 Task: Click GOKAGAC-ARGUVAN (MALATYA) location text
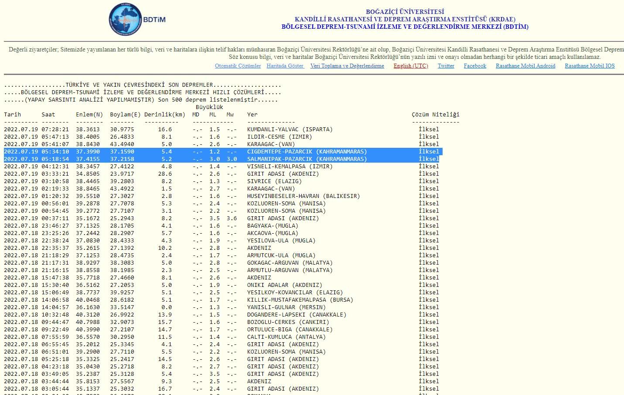pyautogui.click(x=290, y=263)
